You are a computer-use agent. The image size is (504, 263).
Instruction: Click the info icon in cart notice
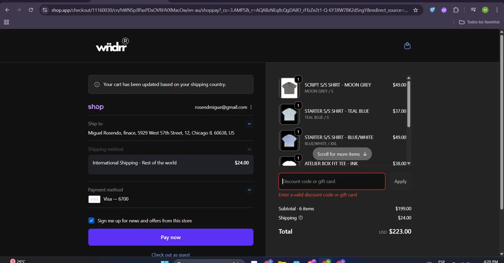point(97,85)
